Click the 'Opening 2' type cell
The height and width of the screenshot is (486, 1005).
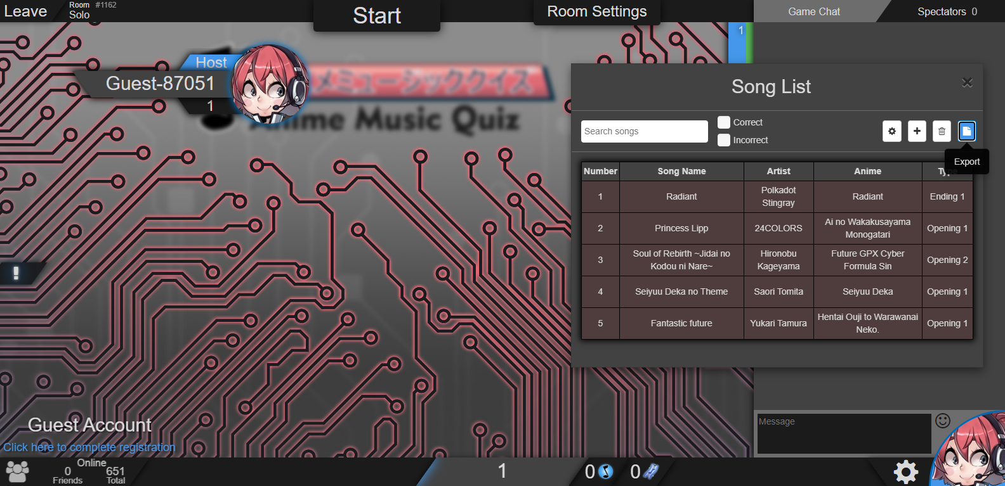coord(947,260)
